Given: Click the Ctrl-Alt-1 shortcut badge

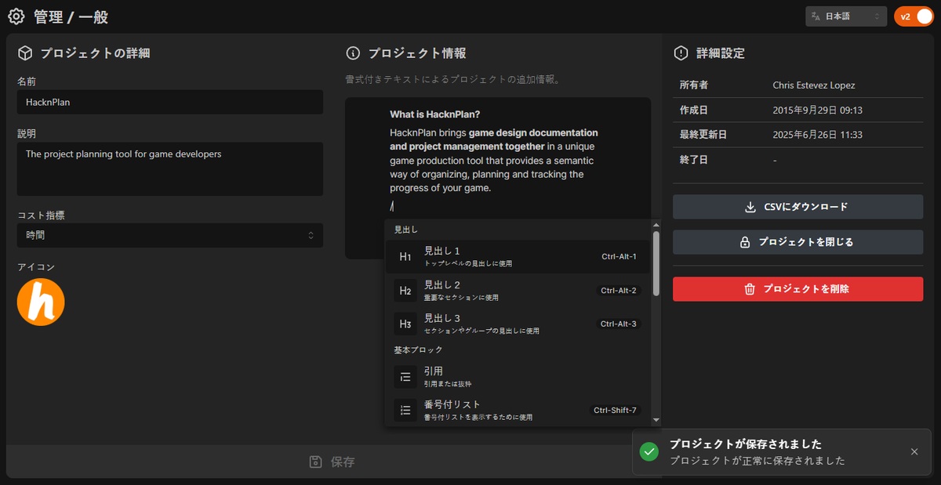Looking at the screenshot, I should [619, 256].
